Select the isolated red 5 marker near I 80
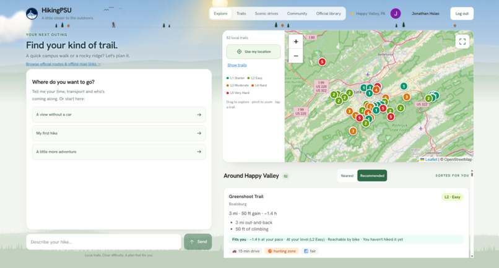This screenshot has width=499, height=268. pyautogui.click(x=322, y=62)
